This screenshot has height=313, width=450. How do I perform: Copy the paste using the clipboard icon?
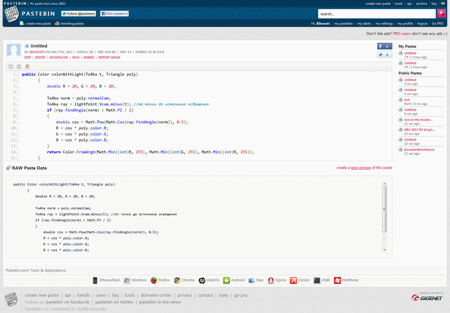click(x=27, y=66)
